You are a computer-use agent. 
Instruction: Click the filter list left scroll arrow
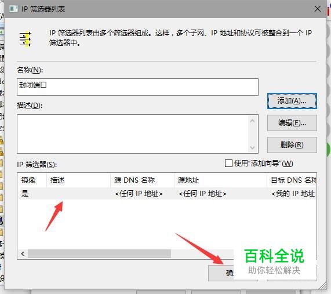coord(23,253)
